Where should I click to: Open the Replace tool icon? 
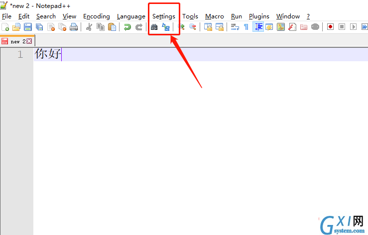[x=166, y=27]
